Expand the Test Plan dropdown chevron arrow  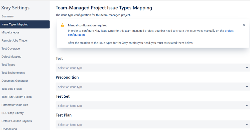(247, 124)
